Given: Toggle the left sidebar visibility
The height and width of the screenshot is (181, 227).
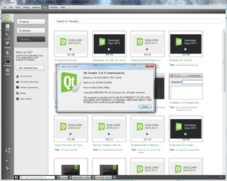Looking at the screenshot, I should [x=17, y=177].
